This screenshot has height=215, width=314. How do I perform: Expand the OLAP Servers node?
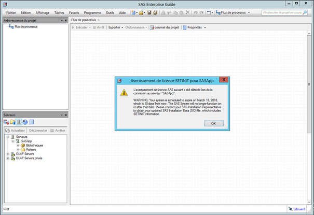pos(8,154)
